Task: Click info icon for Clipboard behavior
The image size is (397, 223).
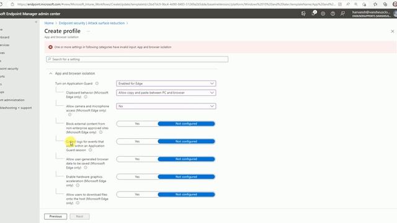Action: (86, 97)
